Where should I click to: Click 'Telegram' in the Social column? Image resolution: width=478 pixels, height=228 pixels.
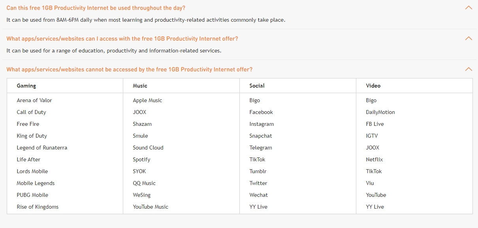tap(261, 148)
